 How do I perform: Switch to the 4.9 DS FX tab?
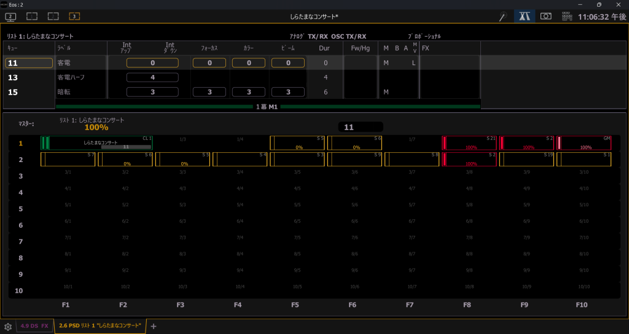(34, 326)
